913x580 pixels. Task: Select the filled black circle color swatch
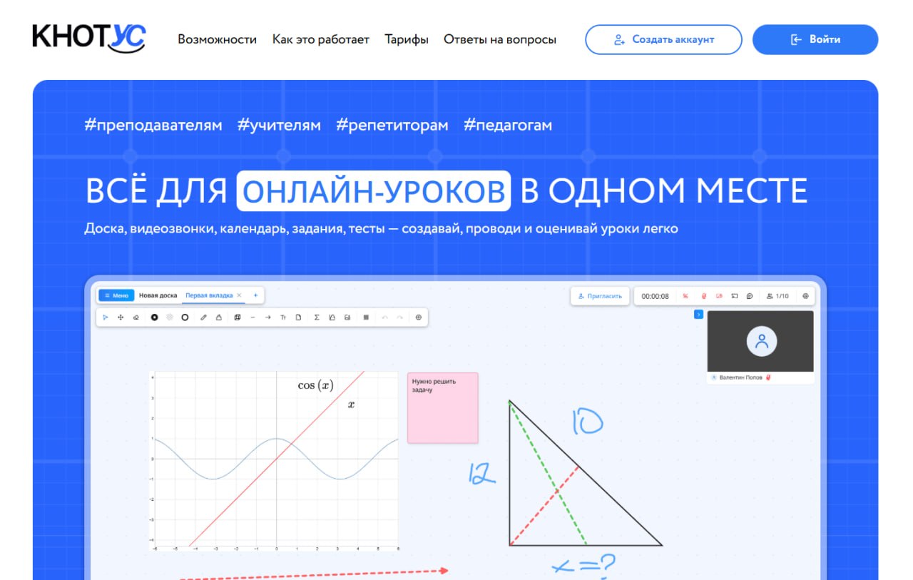(x=154, y=317)
